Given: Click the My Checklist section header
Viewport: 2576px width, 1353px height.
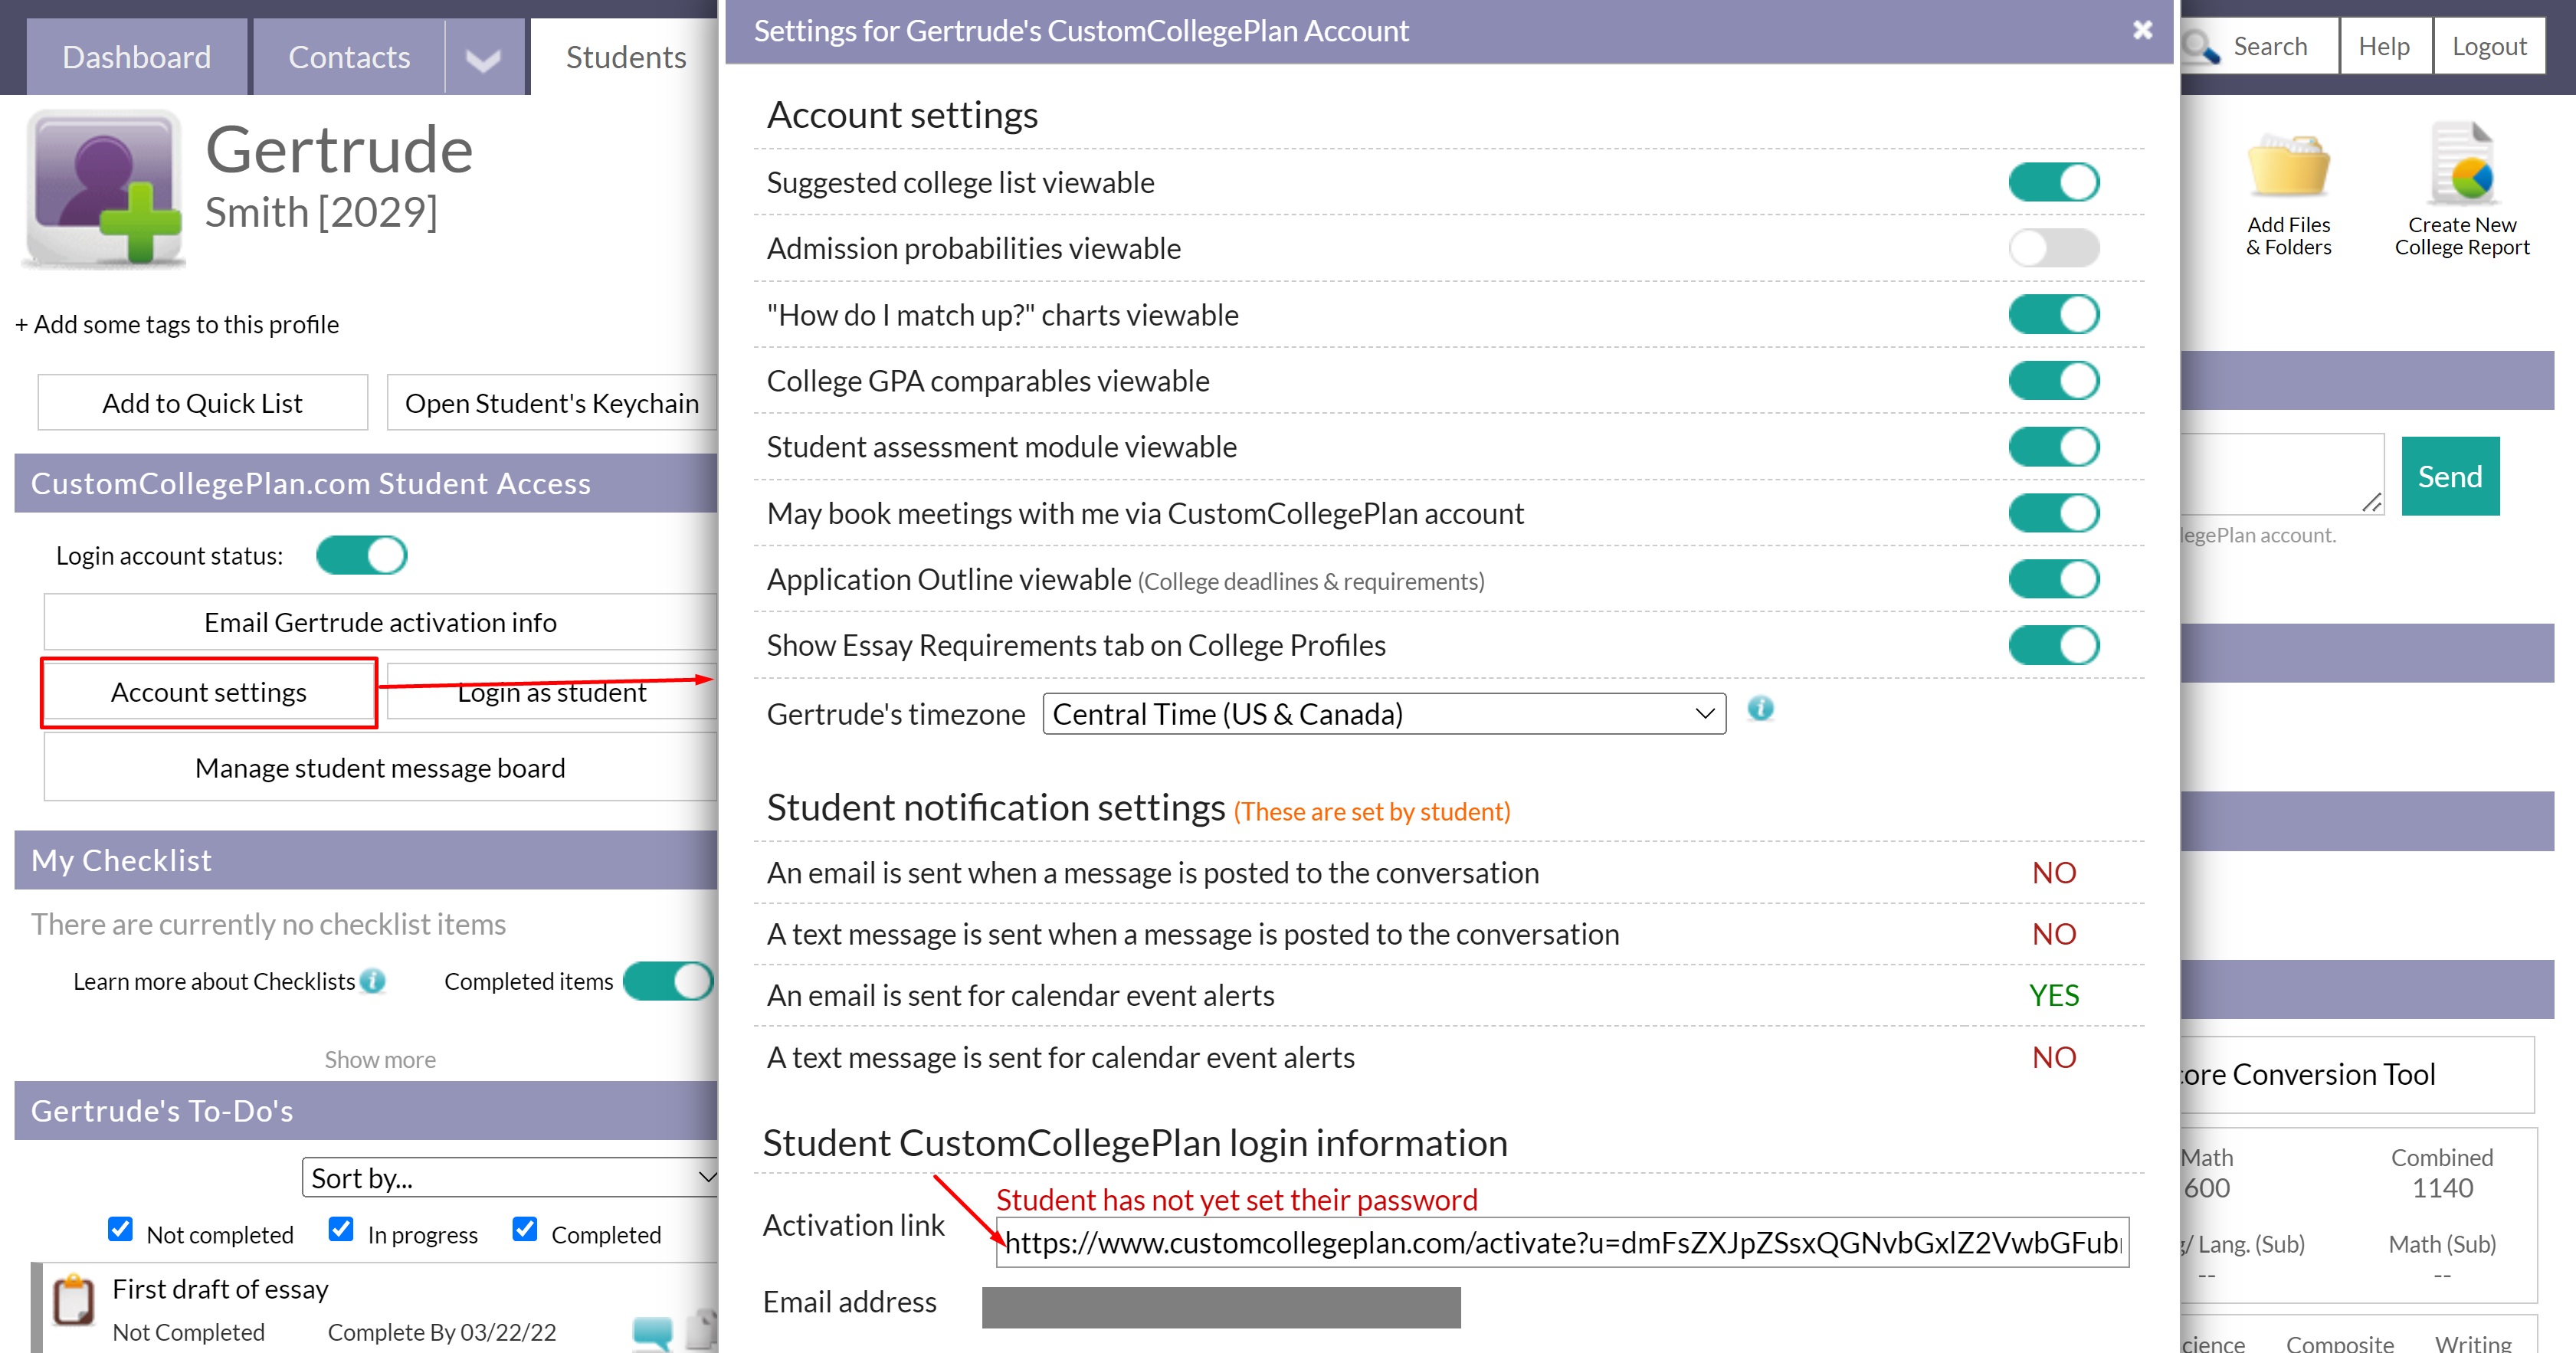Looking at the screenshot, I should pyautogui.click(x=366, y=860).
